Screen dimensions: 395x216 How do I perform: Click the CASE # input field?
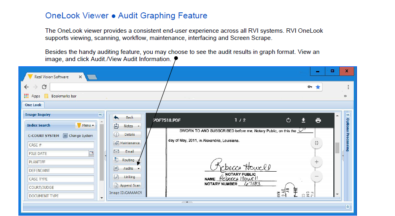(x=61, y=145)
